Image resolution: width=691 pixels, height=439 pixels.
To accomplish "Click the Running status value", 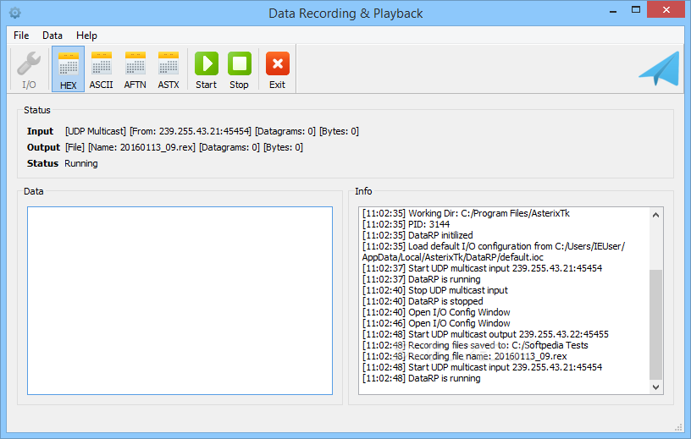I will coord(81,163).
